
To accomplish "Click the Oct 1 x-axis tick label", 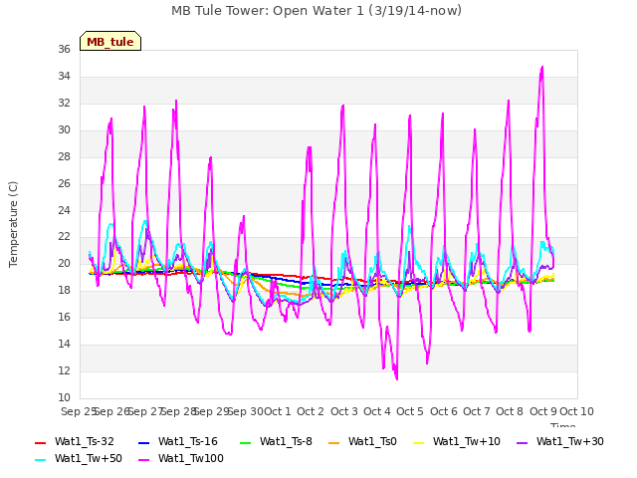I will (x=278, y=411).
